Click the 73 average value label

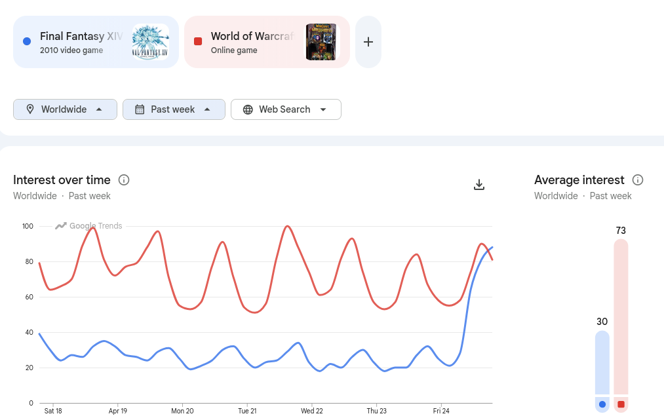621,231
